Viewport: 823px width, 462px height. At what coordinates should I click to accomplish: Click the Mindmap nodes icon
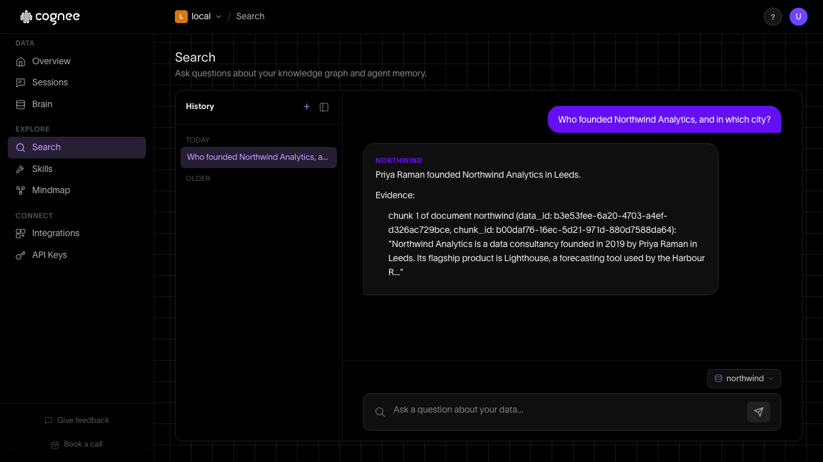click(x=21, y=191)
